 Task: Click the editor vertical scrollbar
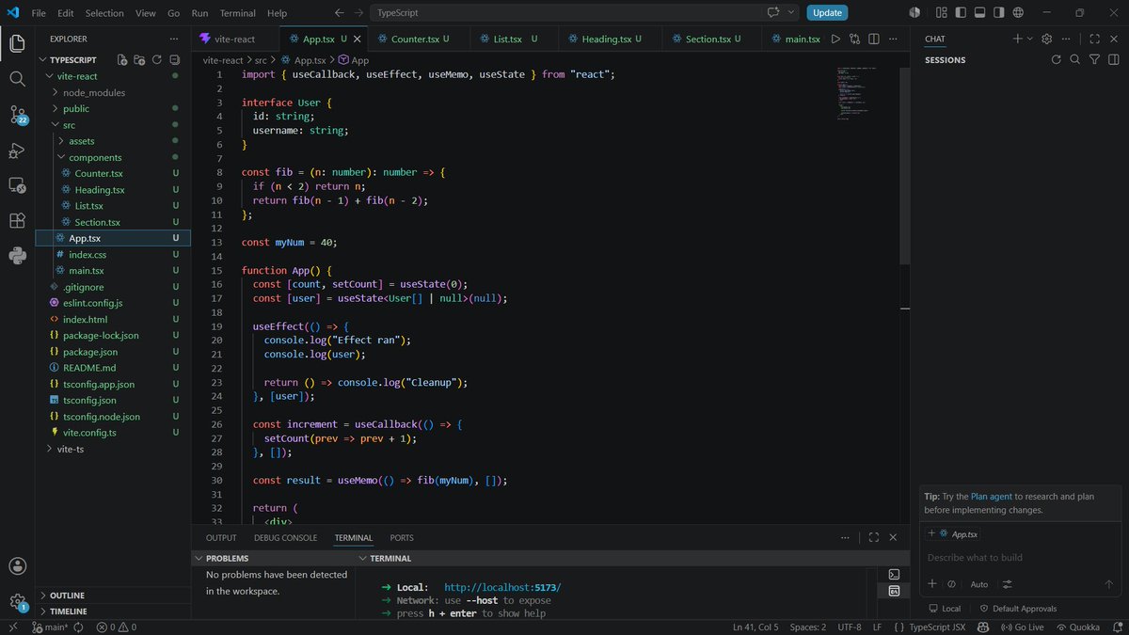905,167
